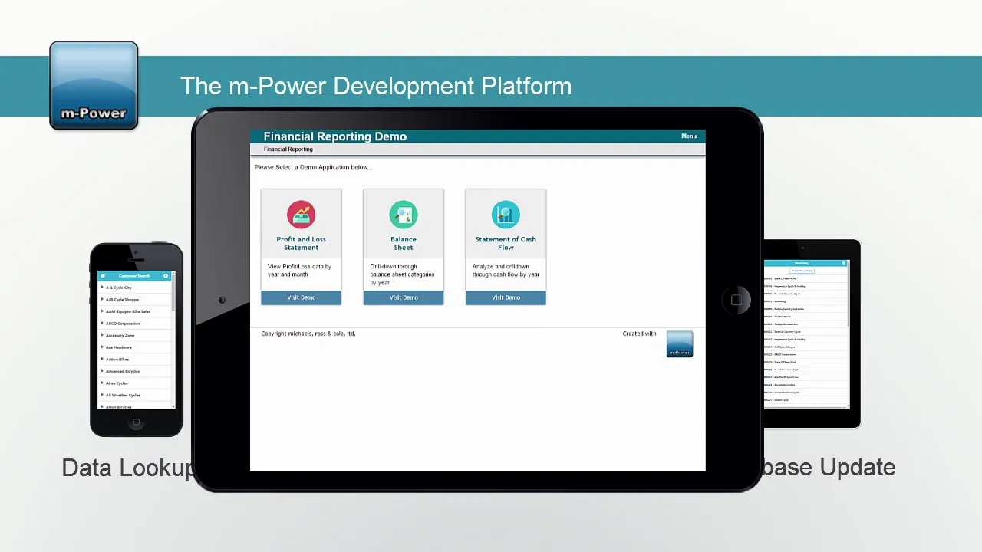This screenshot has width=982, height=552.
Task: Click the m-Power logo beside Created with
Action: pyautogui.click(x=680, y=343)
